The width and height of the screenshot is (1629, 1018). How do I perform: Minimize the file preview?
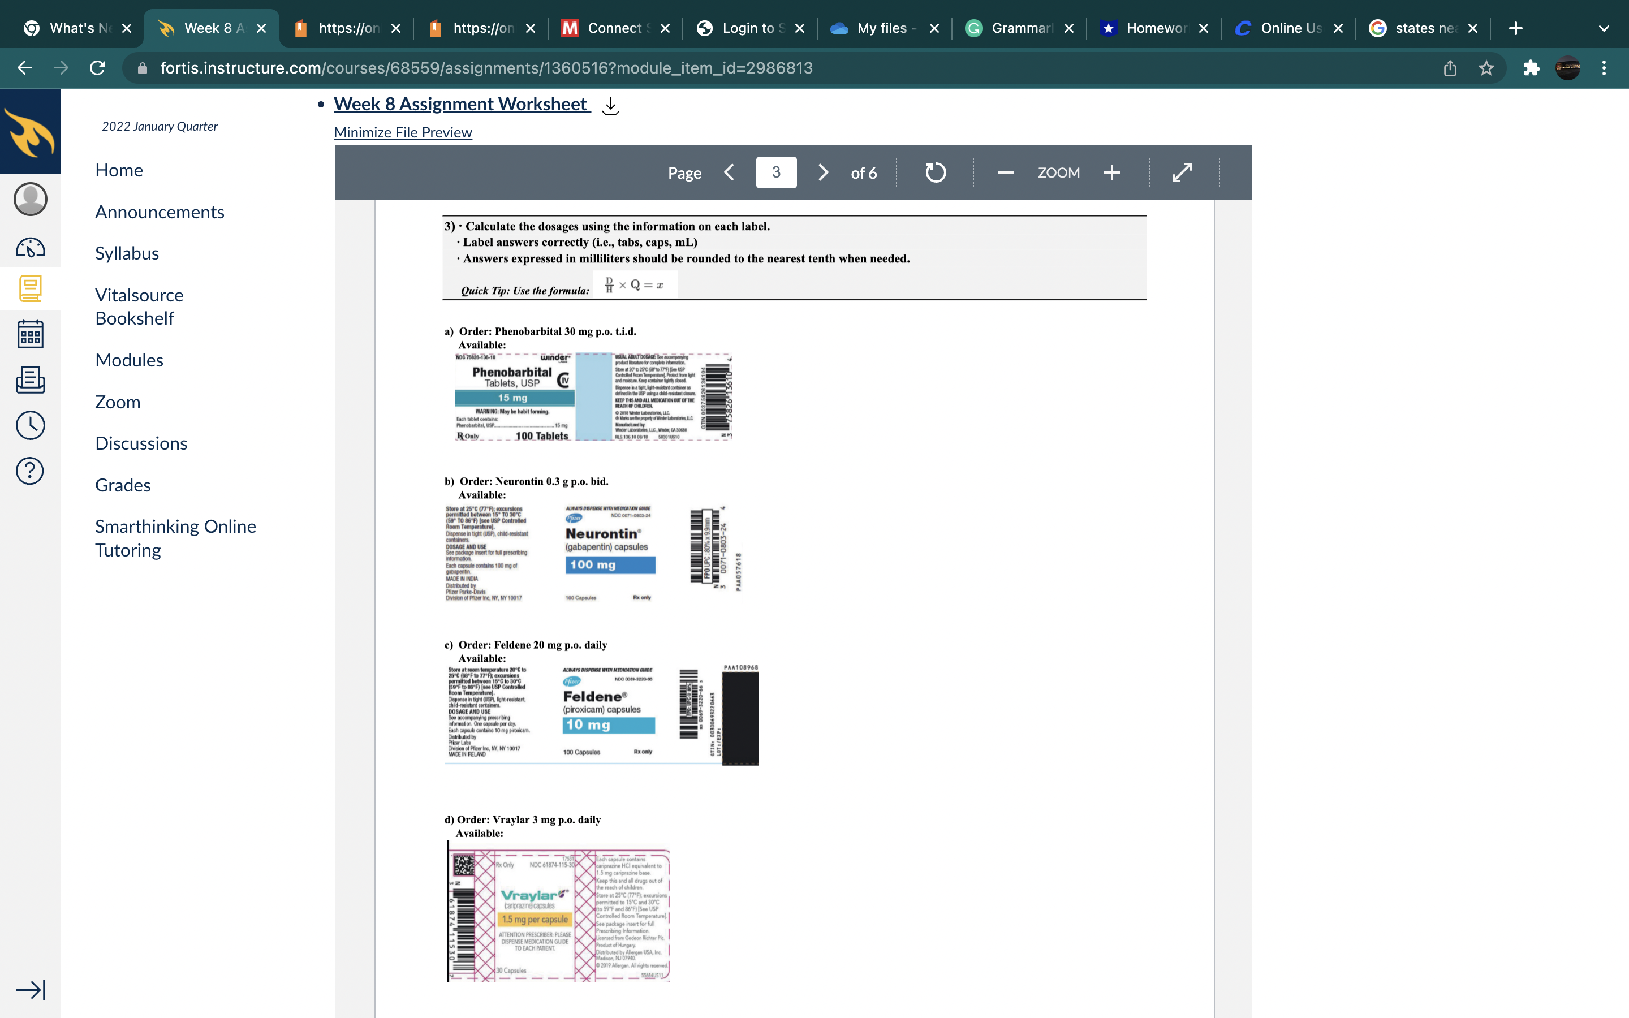click(x=403, y=132)
